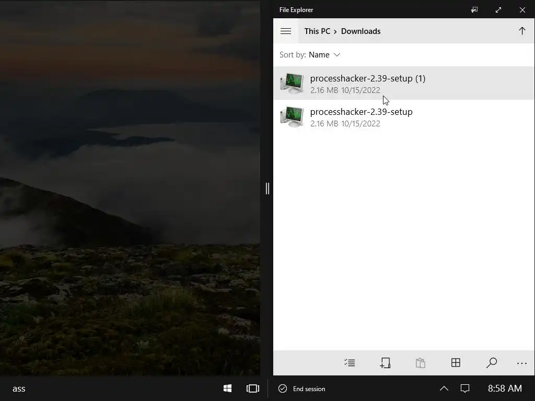Click the File Explorer cast/feedback title icon
Screen dimensions: 535x401
[474, 10]
